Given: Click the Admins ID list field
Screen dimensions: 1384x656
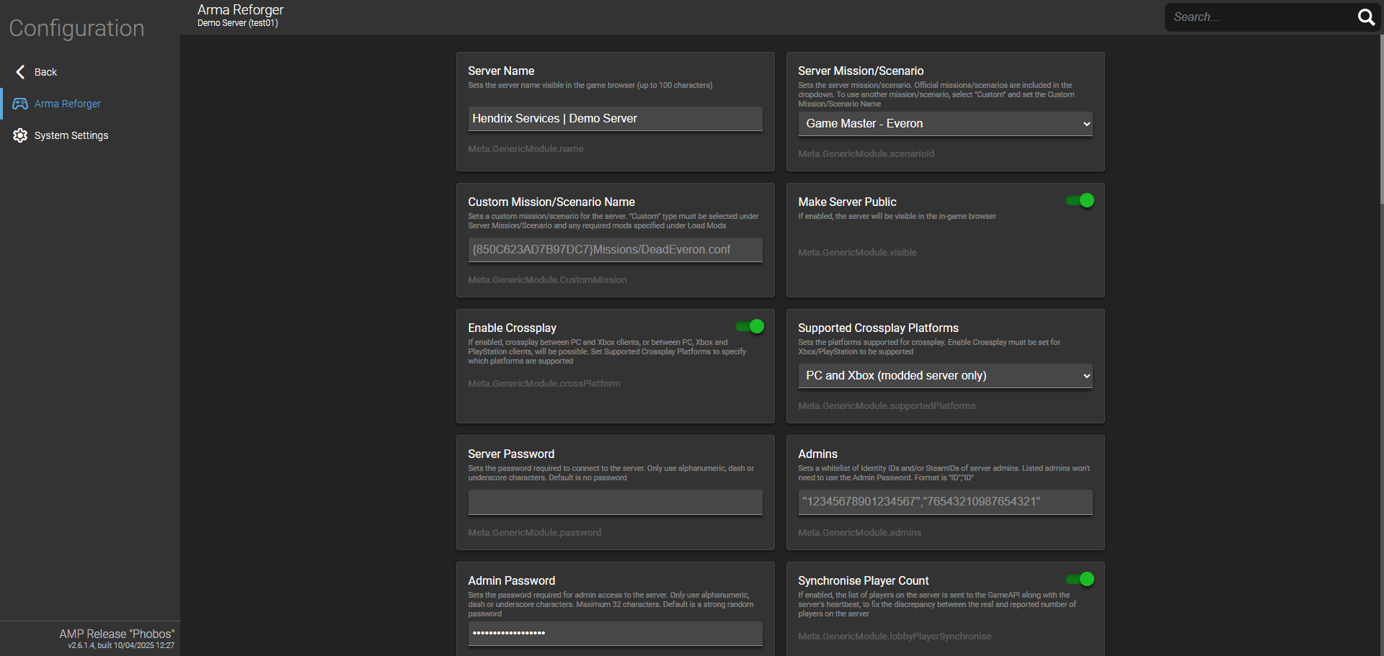Looking at the screenshot, I should (x=945, y=502).
